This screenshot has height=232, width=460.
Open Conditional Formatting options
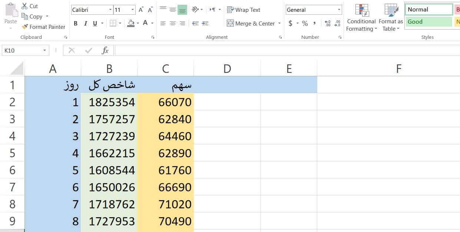[x=361, y=17]
